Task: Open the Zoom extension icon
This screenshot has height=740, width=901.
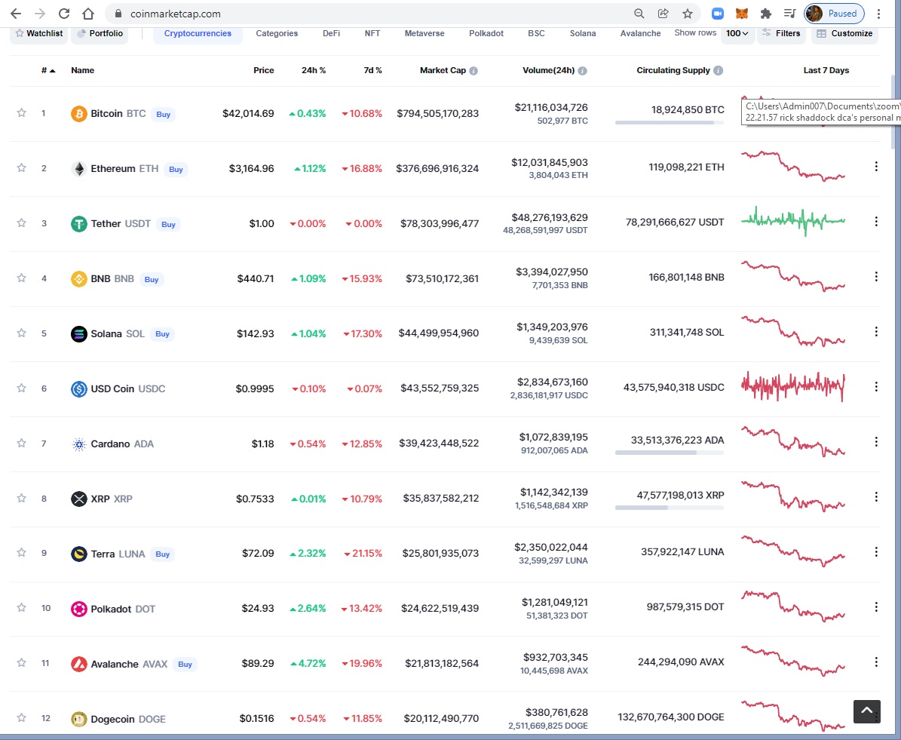Action: point(717,14)
